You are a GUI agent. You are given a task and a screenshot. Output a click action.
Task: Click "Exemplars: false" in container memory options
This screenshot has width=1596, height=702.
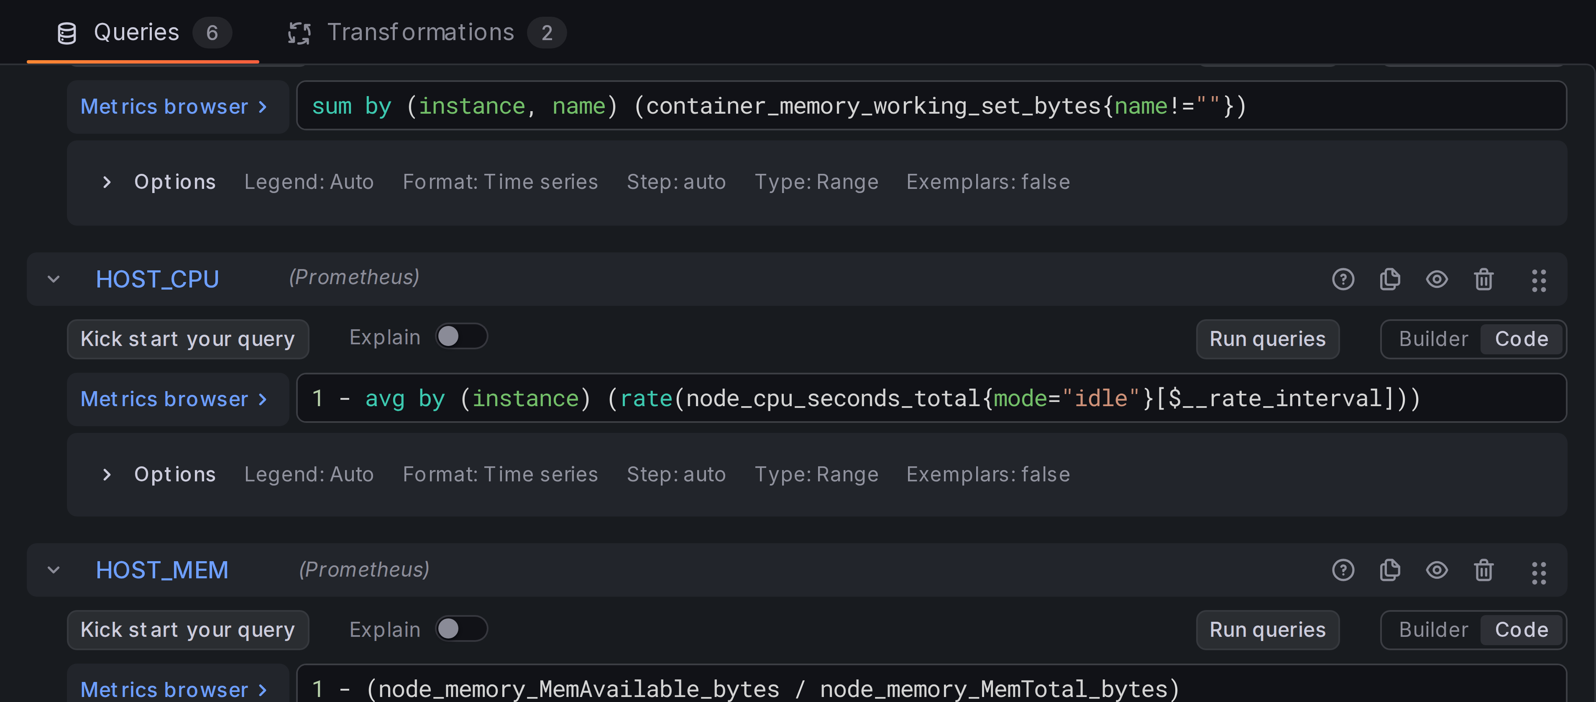987,182
